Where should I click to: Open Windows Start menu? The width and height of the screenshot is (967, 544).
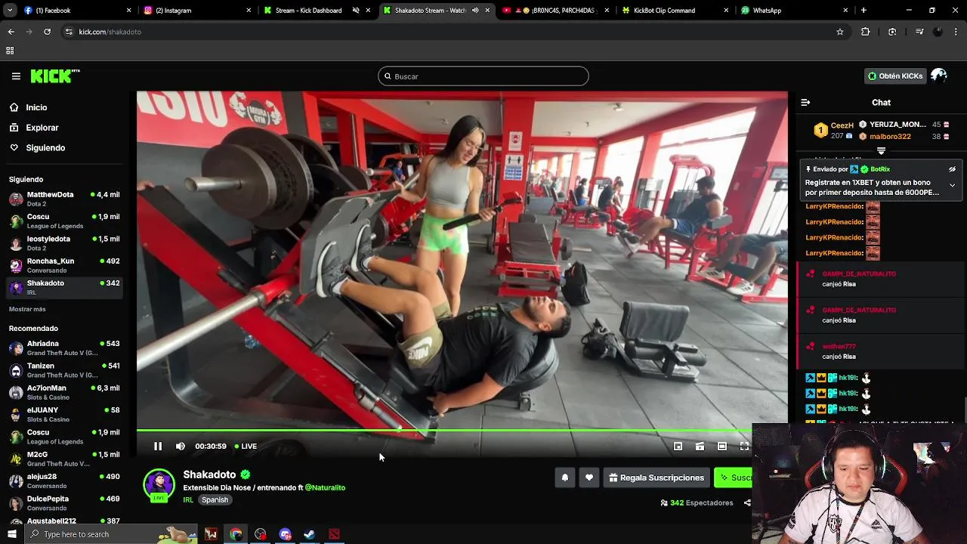pyautogui.click(x=11, y=534)
